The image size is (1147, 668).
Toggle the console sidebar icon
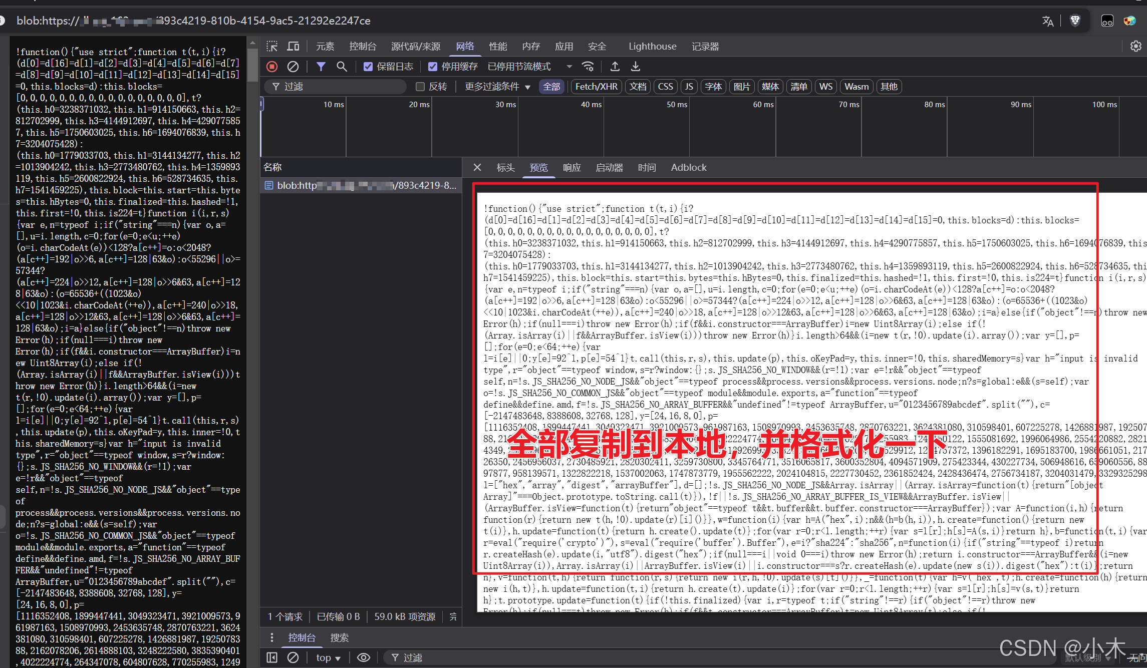[x=272, y=657]
